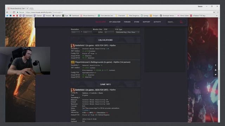Click the CALCULATIONS section header

tap(105, 40)
